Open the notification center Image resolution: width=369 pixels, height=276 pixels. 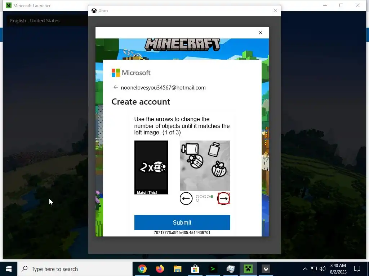tap(357, 269)
